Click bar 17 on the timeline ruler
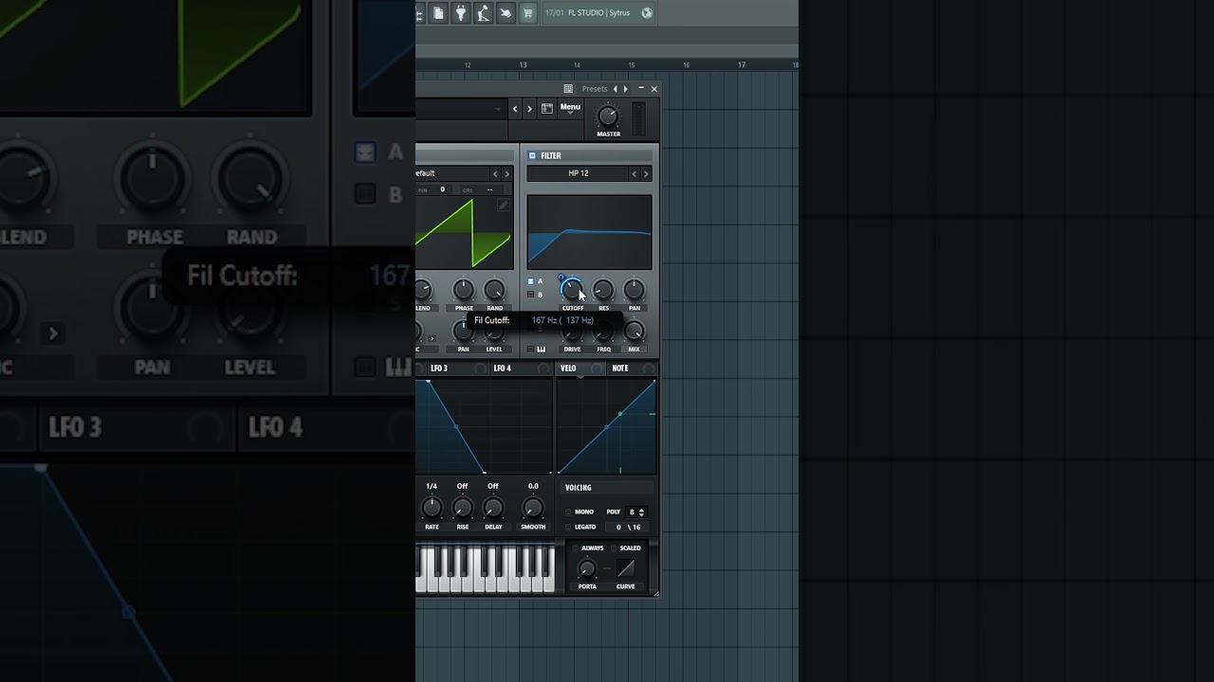 742,64
